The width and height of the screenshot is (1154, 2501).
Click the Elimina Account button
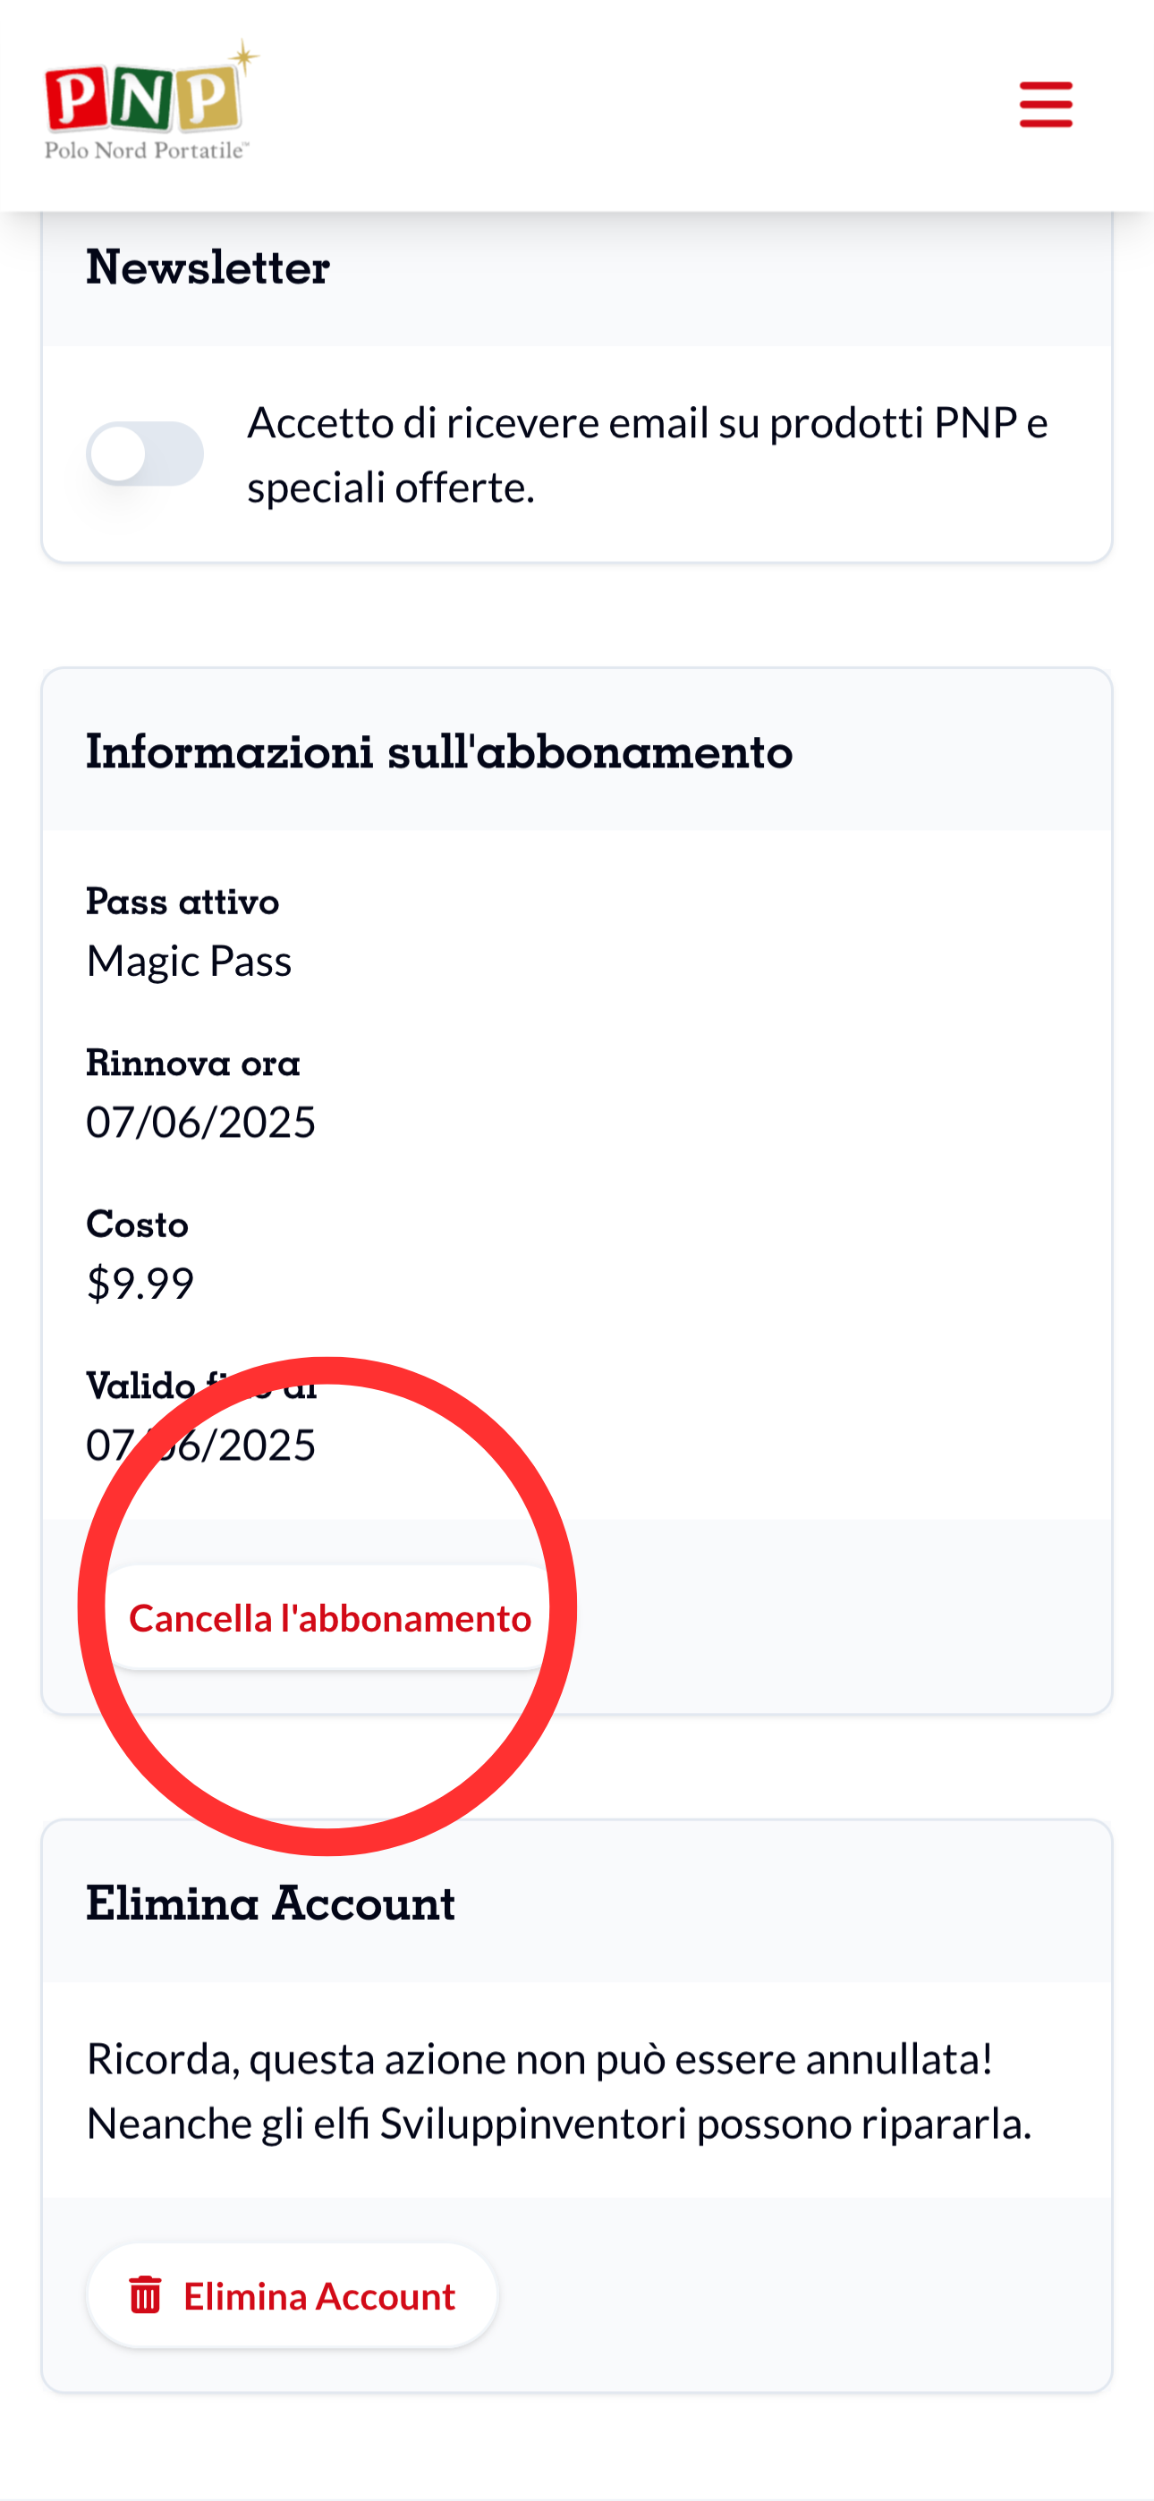tap(293, 2295)
